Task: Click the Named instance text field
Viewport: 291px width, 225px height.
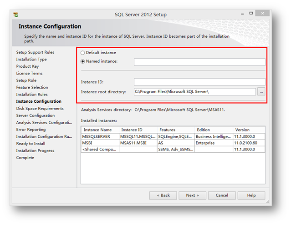Action: [199, 62]
